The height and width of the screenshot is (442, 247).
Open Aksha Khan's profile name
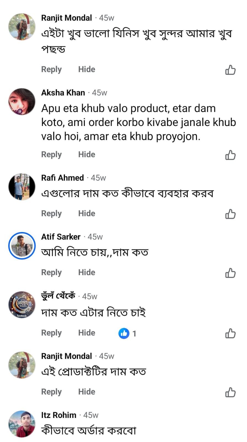click(63, 93)
